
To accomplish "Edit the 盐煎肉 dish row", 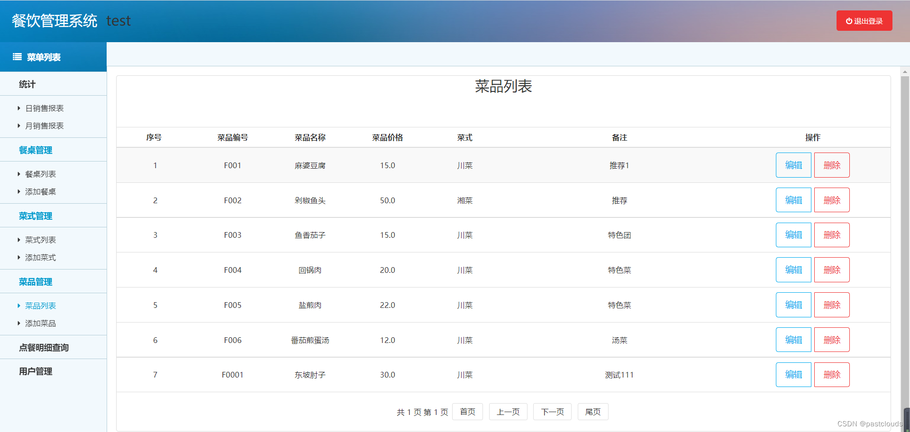I will click(x=793, y=305).
